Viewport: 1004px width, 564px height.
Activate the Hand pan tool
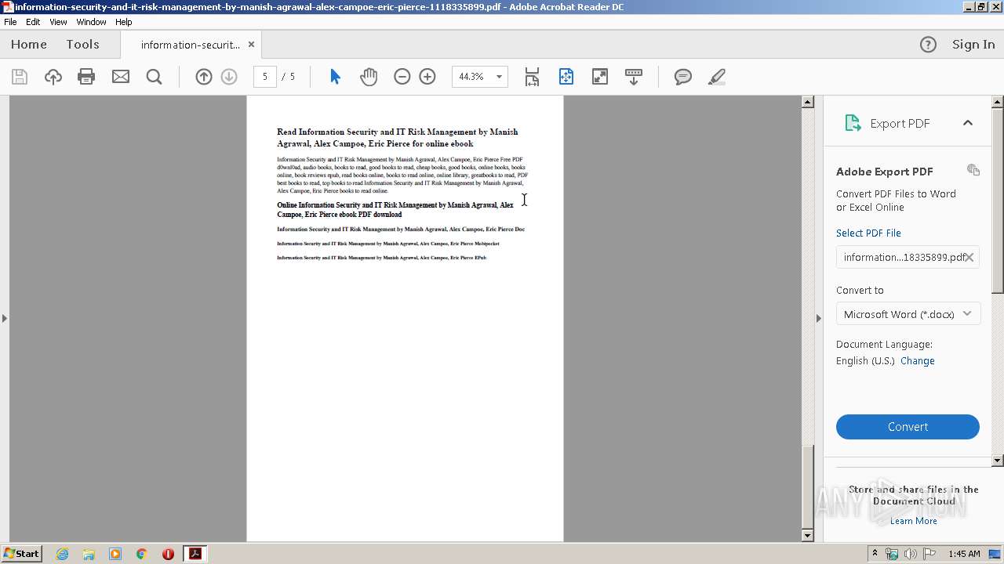(x=369, y=77)
